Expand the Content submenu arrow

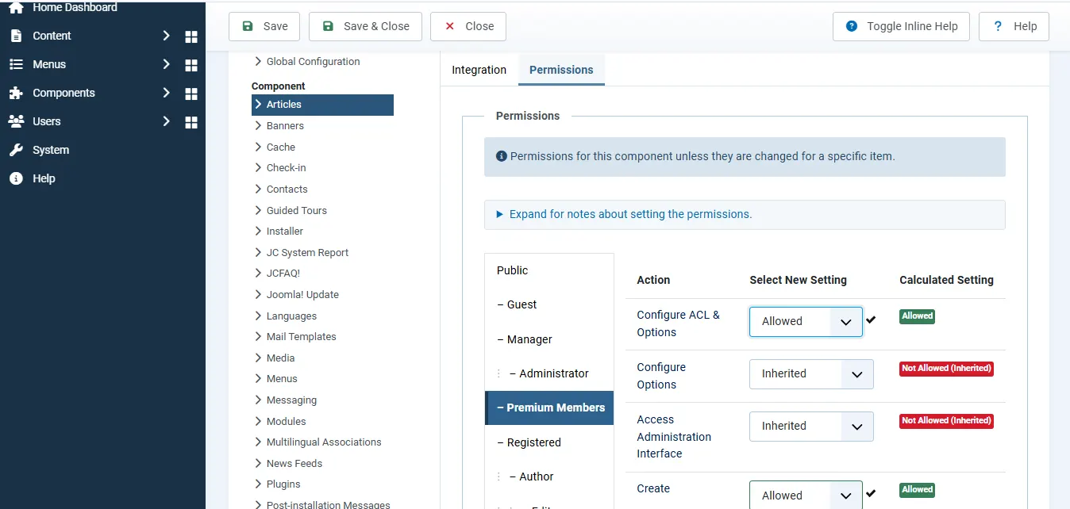(166, 36)
